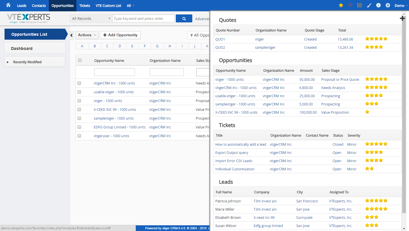Go to the Home icon
Screen dimensions: 409x231
click(x=8, y=5)
